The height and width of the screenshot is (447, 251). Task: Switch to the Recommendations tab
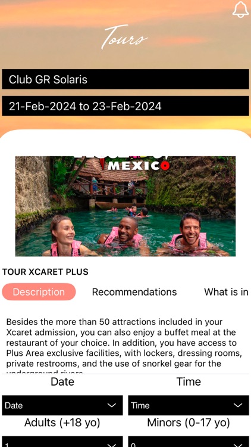(134, 292)
